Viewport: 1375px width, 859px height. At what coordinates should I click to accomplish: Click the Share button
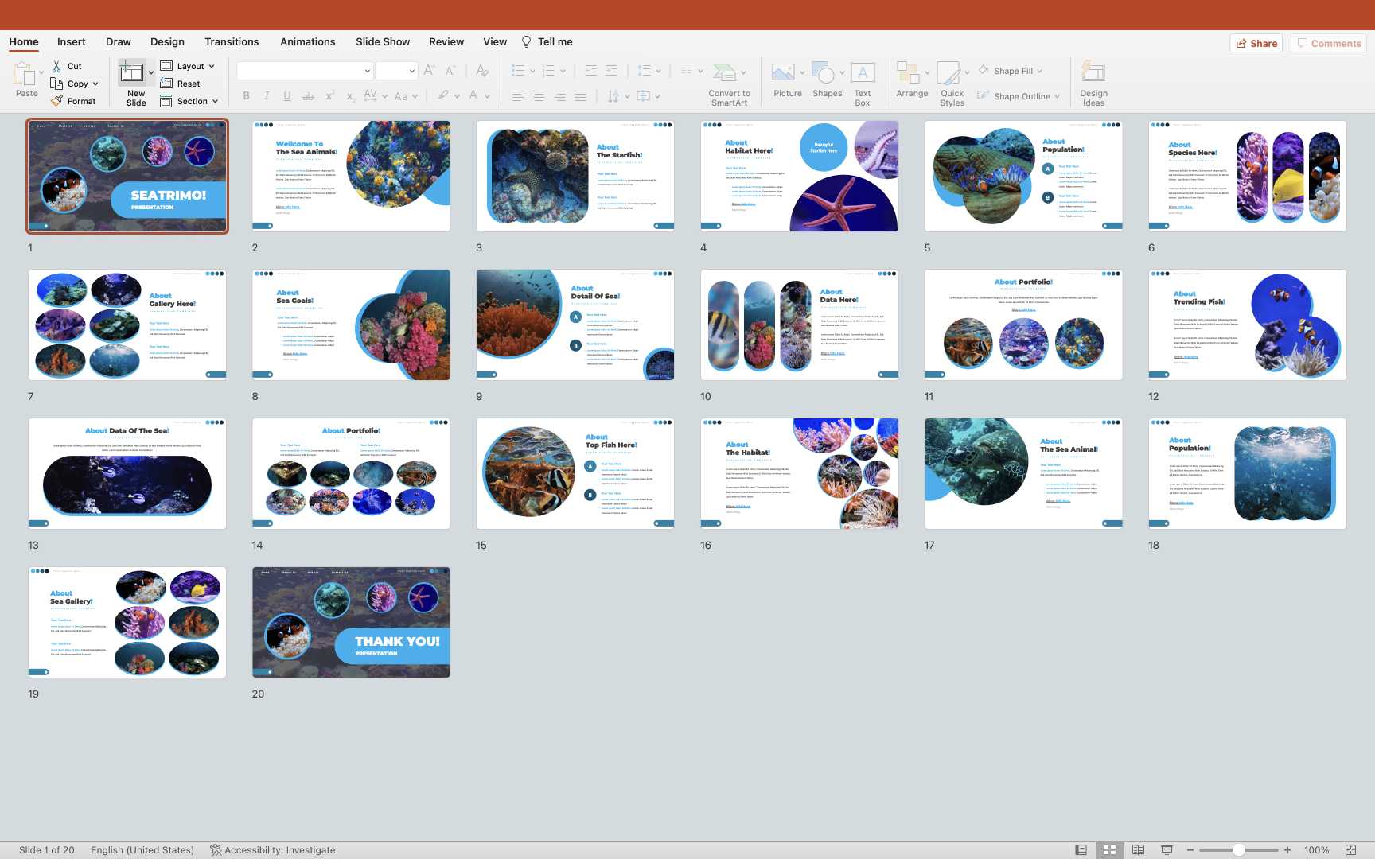pyautogui.click(x=1256, y=43)
